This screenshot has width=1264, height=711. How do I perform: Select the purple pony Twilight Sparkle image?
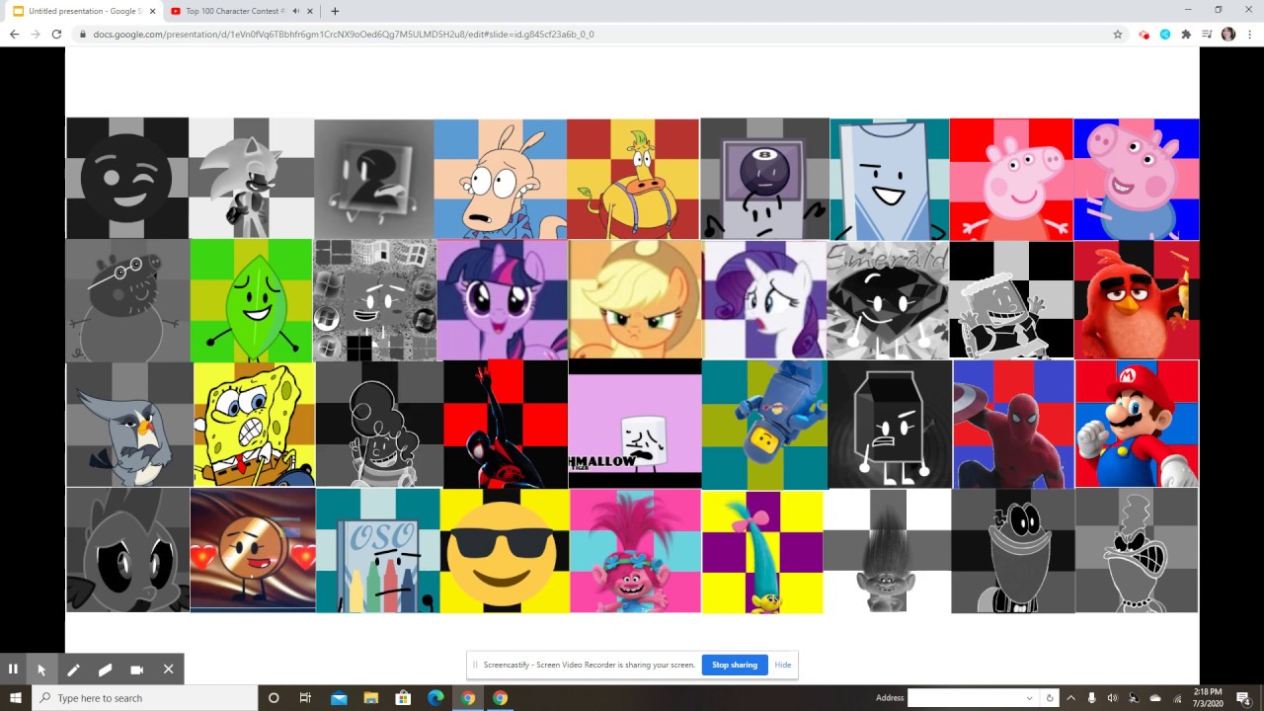[503, 300]
